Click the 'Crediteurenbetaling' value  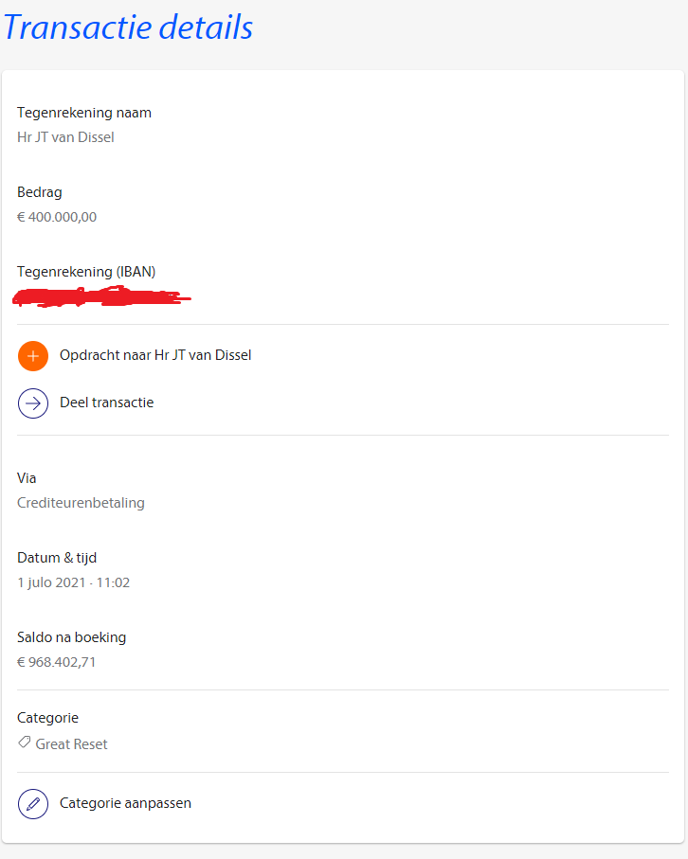click(81, 503)
